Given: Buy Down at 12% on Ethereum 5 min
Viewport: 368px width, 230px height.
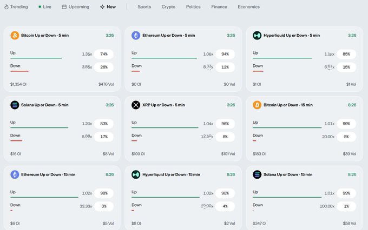Looking at the screenshot, I should (225, 67).
